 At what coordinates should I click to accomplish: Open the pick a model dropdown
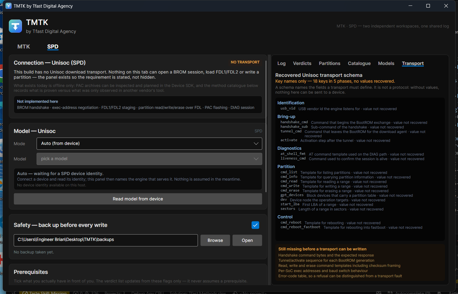tap(149, 159)
